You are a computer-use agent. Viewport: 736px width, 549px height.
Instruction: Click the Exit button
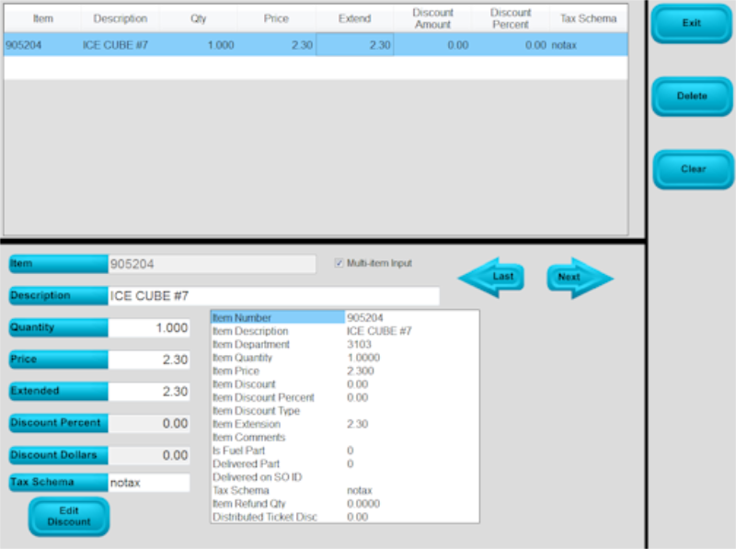click(x=691, y=25)
